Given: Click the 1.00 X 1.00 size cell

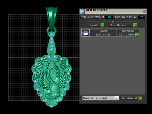Looking at the screenshot, I should pyautogui.click(x=103, y=35).
